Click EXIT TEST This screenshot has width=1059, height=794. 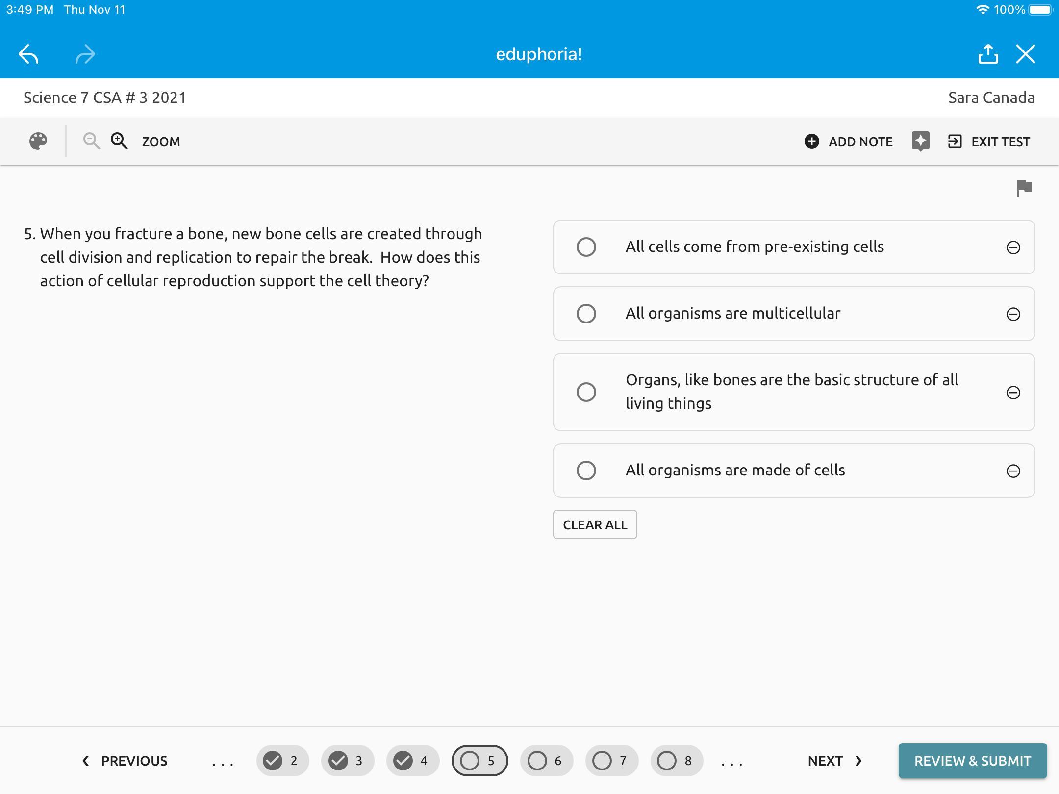(x=989, y=142)
